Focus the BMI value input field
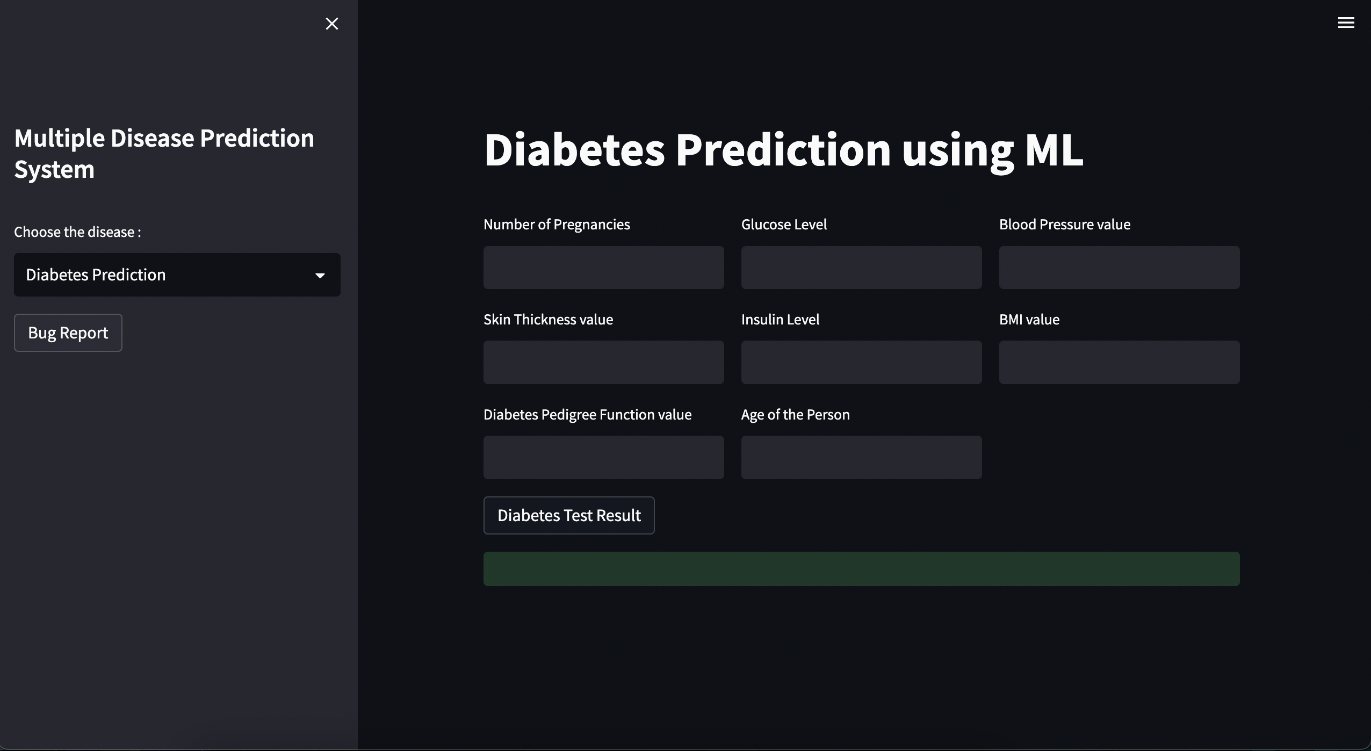The image size is (1371, 751). click(1119, 362)
